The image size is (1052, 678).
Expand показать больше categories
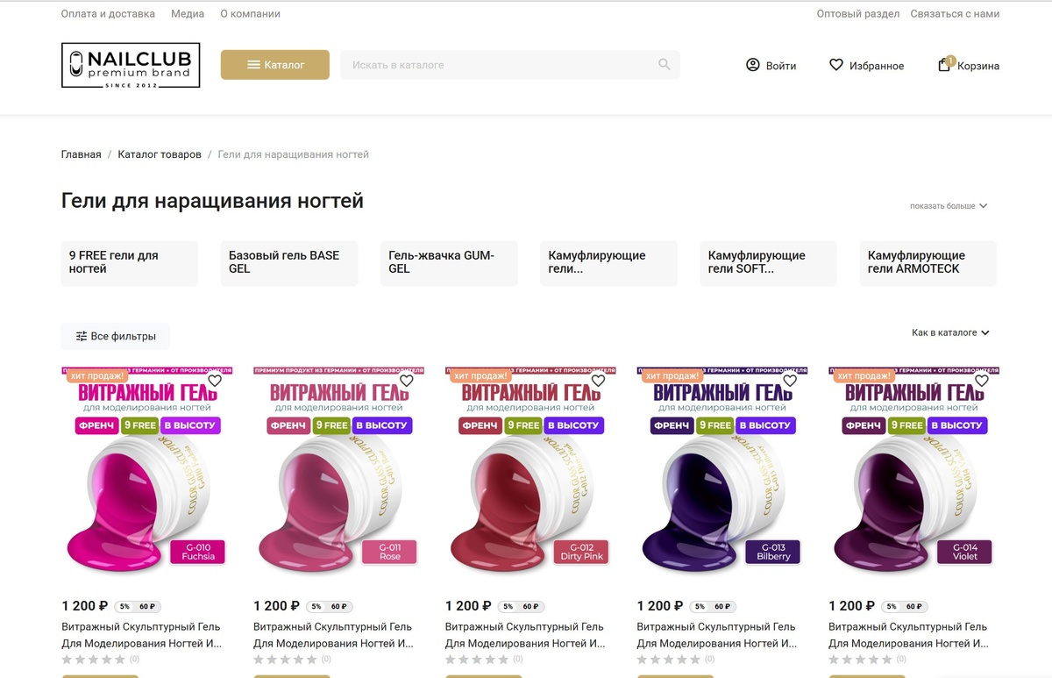point(949,206)
